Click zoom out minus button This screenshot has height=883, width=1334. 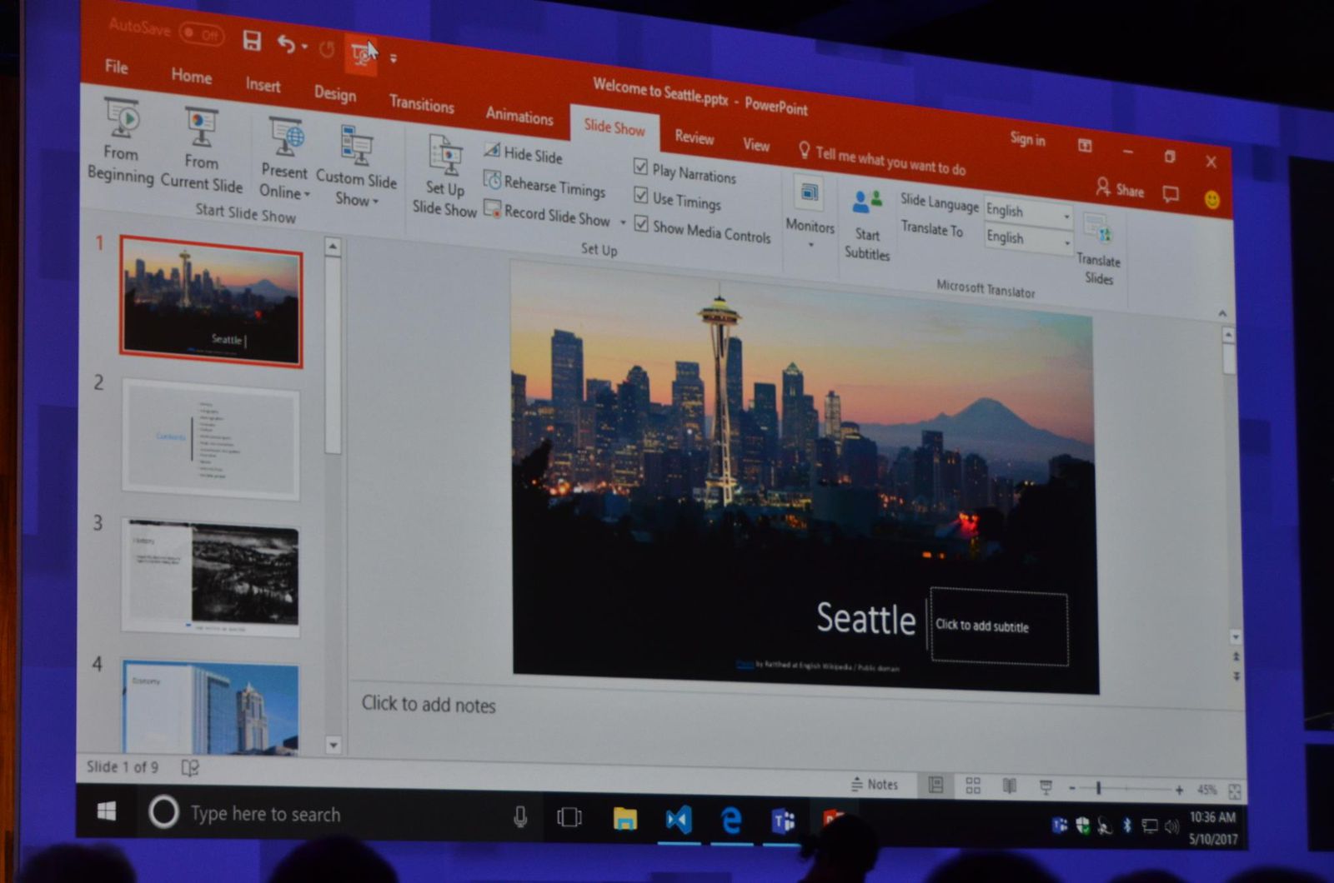click(x=1072, y=788)
